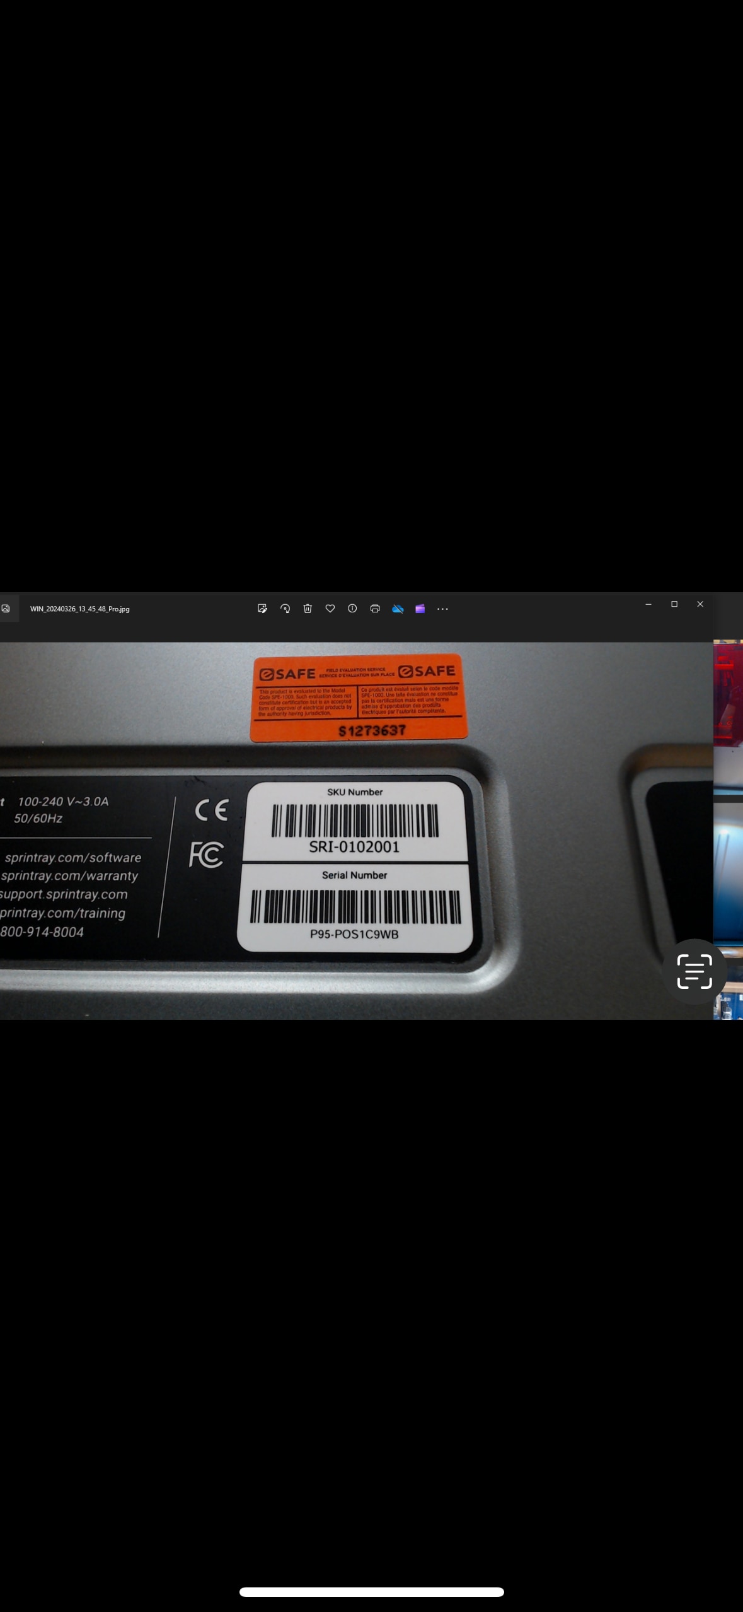Click the file name WIN_20240326_13_45_48_Pro.jpg
The image size is (743, 1612).
point(80,609)
